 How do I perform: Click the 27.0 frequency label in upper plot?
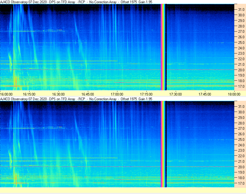[x=241, y=32]
